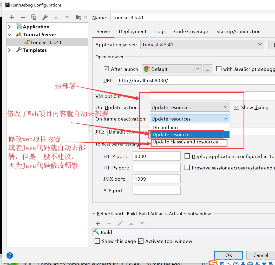The height and width of the screenshot is (265, 275).
Task: Click the hammer Build task entry
Action: click(184, 232)
